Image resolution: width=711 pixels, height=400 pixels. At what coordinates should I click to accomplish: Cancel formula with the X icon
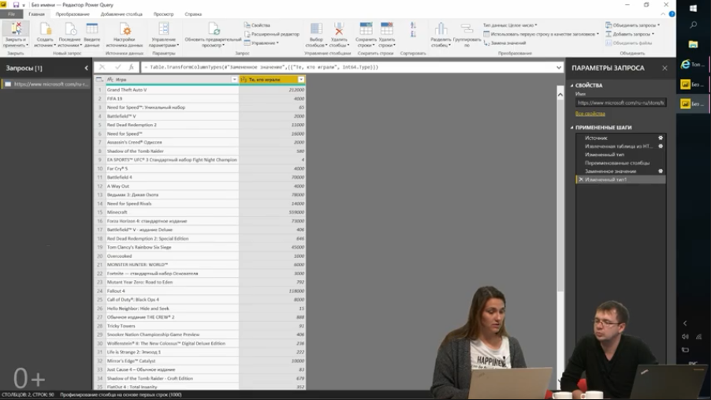tap(102, 67)
